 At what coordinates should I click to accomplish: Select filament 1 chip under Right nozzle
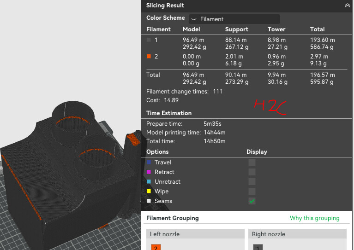click(x=258, y=247)
